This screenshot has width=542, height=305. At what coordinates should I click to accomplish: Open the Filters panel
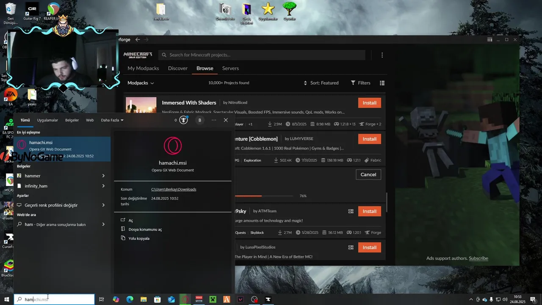[x=360, y=83]
